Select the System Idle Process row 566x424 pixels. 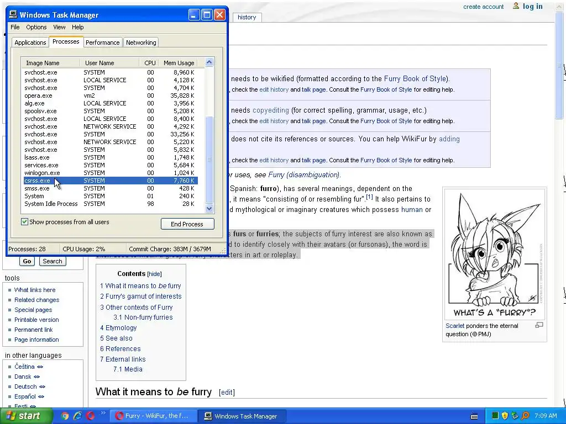pyautogui.click(x=111, y=204)
